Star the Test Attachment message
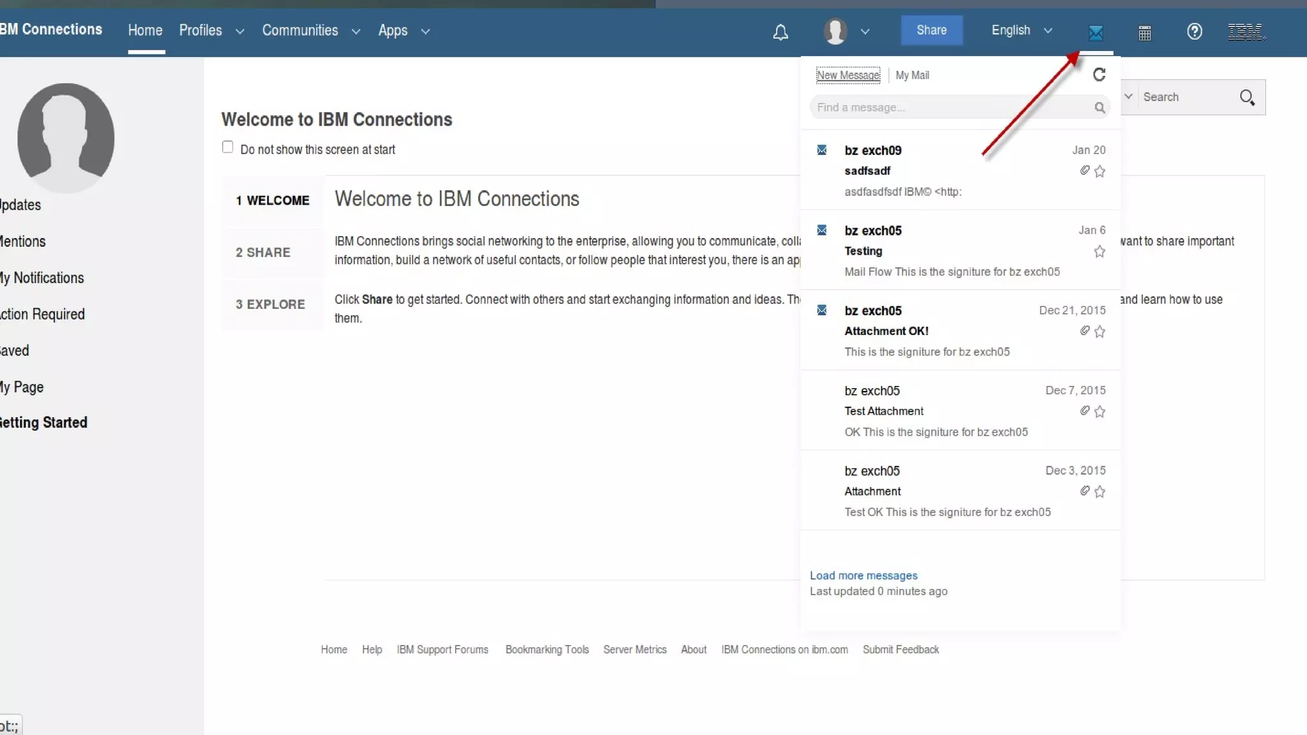This screenshot has height=735, width=1307. coord(1100,412)
